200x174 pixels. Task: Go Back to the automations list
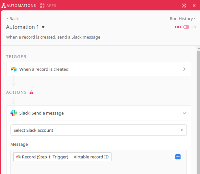tap(13, 19)
